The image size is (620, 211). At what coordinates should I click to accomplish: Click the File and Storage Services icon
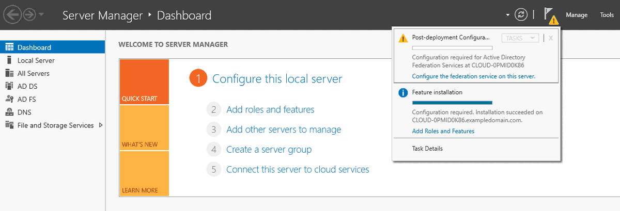(x=9, y=125)
